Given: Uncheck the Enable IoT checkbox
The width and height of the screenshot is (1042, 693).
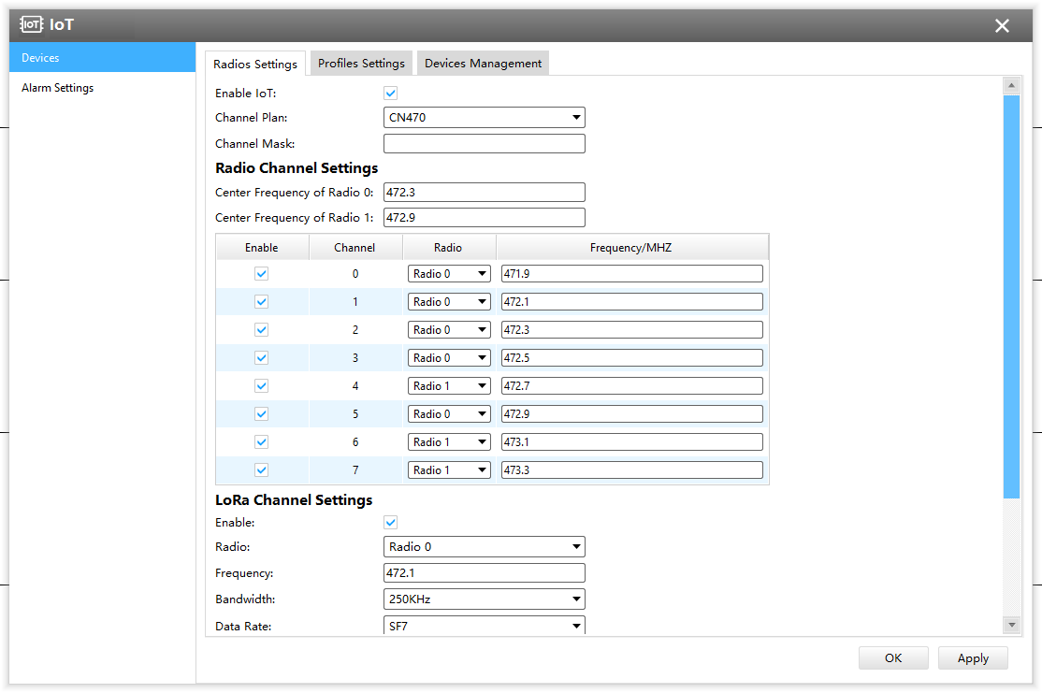Looking at the screenshot, I should pyautogui.click(x=391, y=93).
